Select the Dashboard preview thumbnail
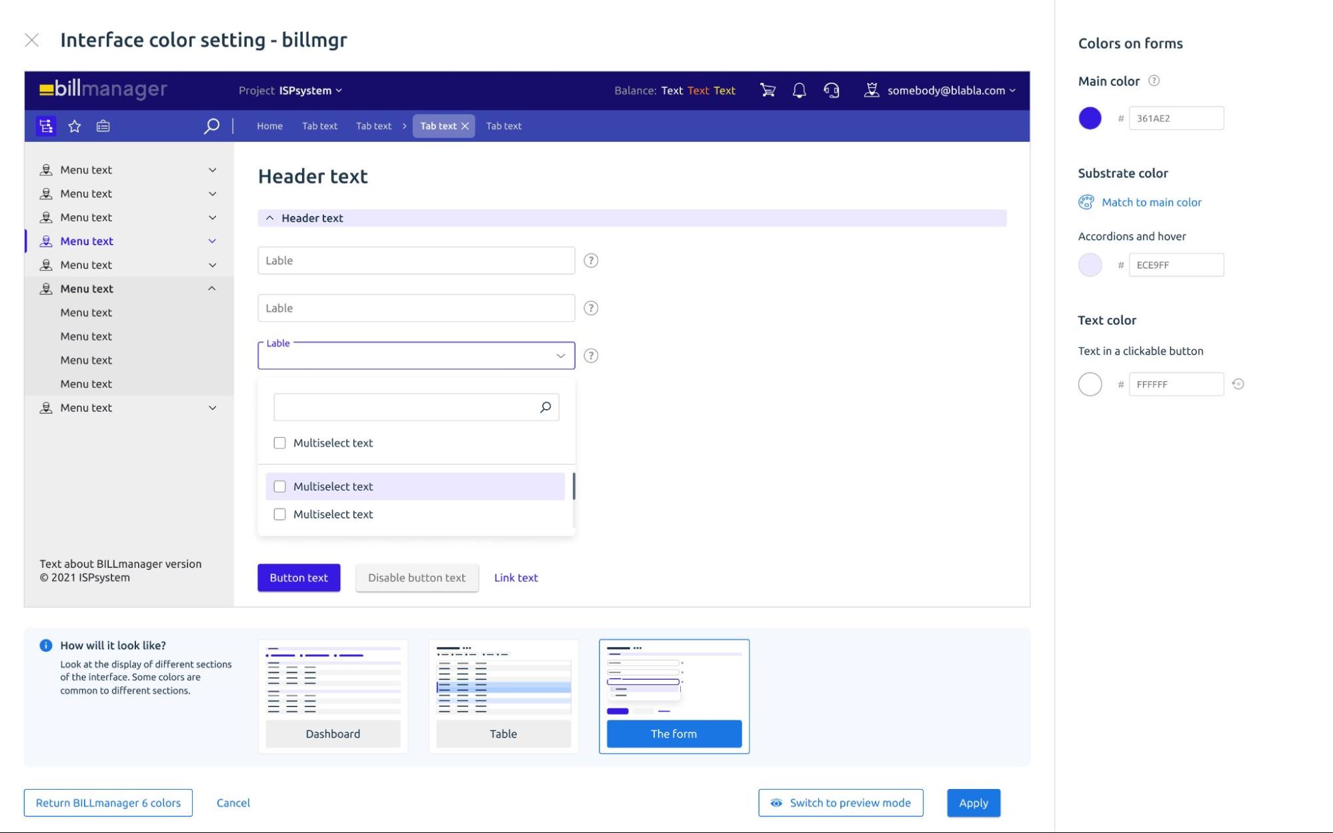1333x833 pixels. click(x=333, y=696)
